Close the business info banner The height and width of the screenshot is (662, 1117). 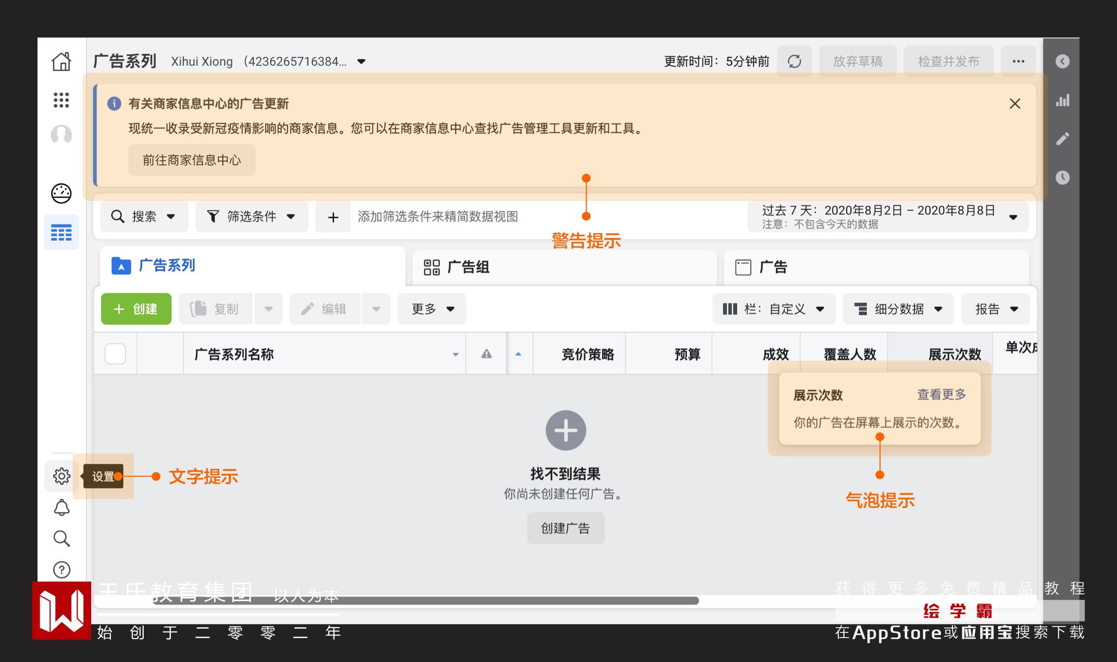(x=1014, y=104)
